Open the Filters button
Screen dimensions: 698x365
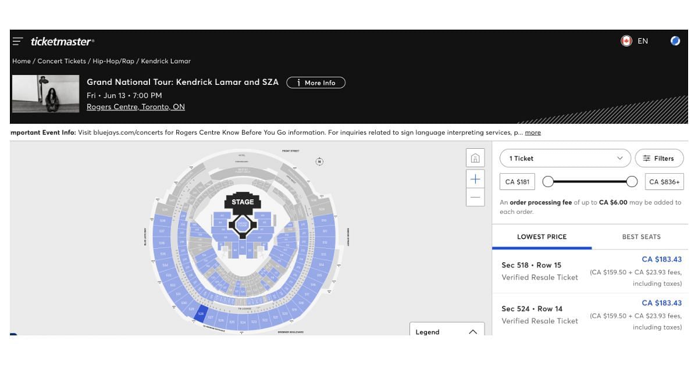(x=659, y=158)
